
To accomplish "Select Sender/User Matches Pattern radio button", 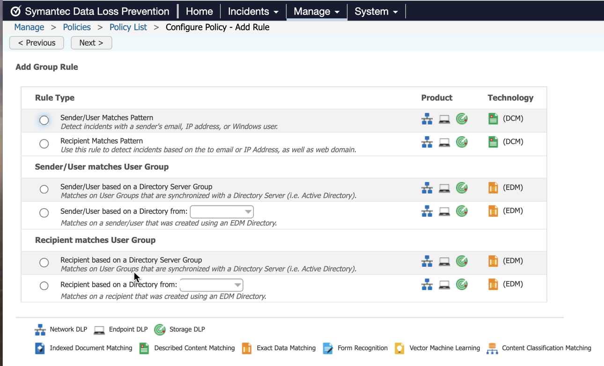I will point(44,121).
